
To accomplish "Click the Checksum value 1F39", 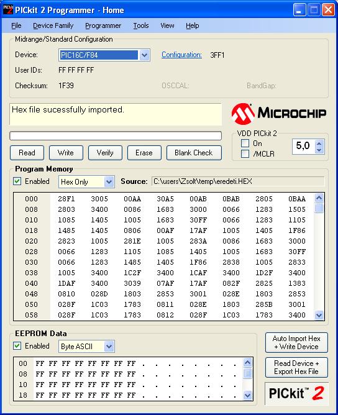I will pos(66,86).
